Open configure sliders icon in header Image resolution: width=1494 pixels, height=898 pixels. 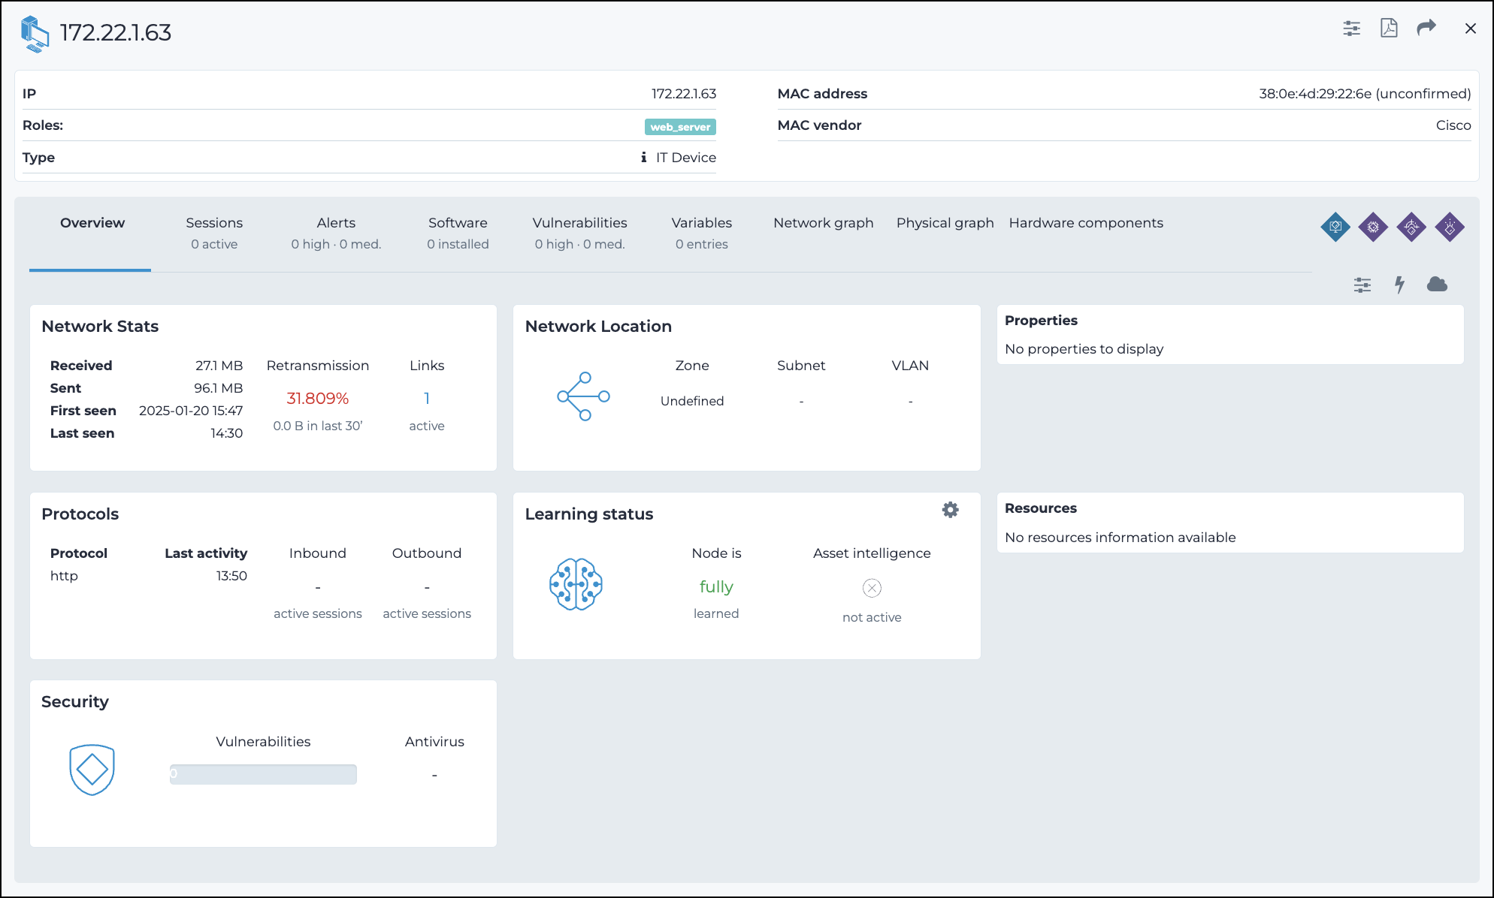tap(1351, 29)
